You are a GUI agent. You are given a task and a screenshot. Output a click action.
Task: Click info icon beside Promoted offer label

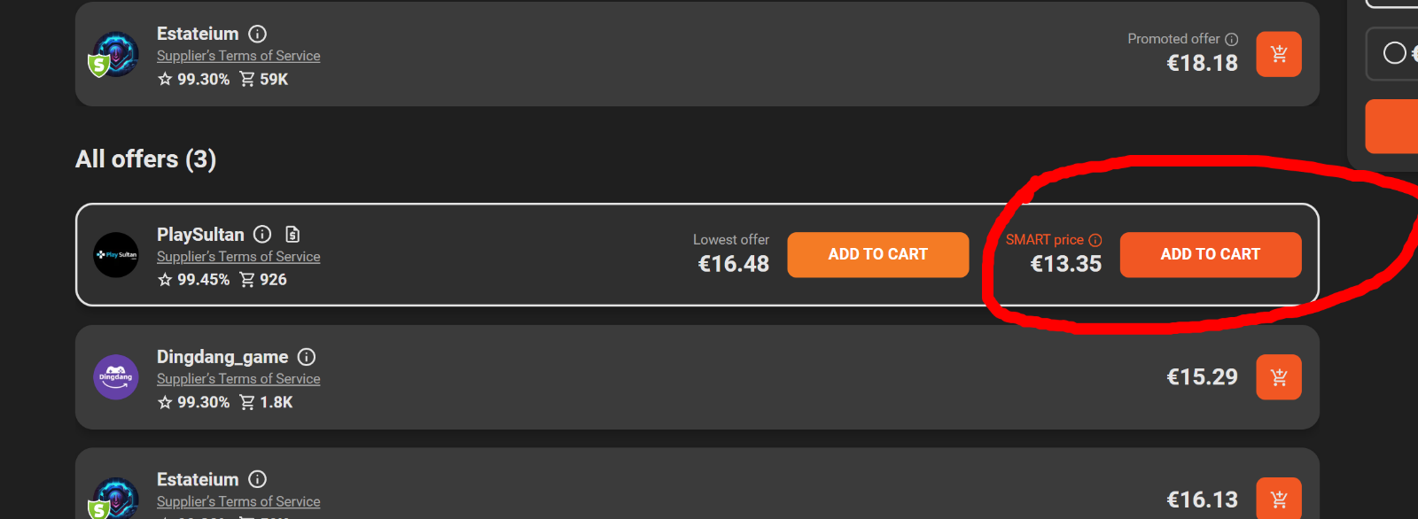[1231, 39]
